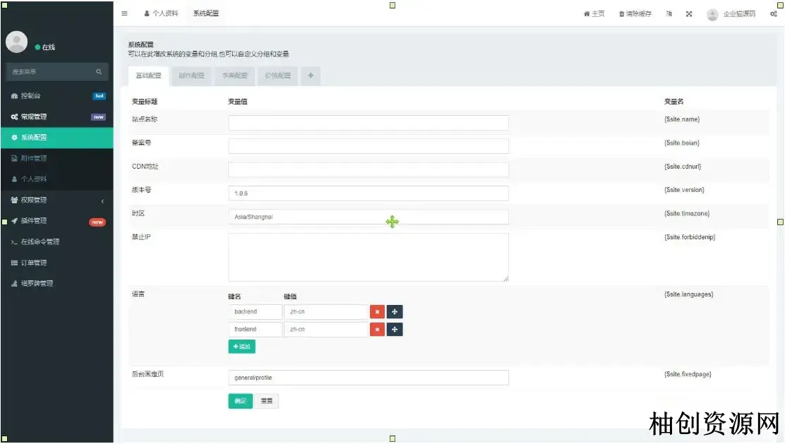Toggle the sidebar hamburger menu icon
The image size is (785, 444).
[x=125, y=13]
